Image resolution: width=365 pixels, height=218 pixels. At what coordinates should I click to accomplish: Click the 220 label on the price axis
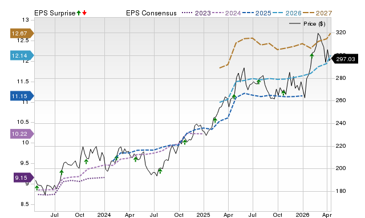click(x=341, y=146)
